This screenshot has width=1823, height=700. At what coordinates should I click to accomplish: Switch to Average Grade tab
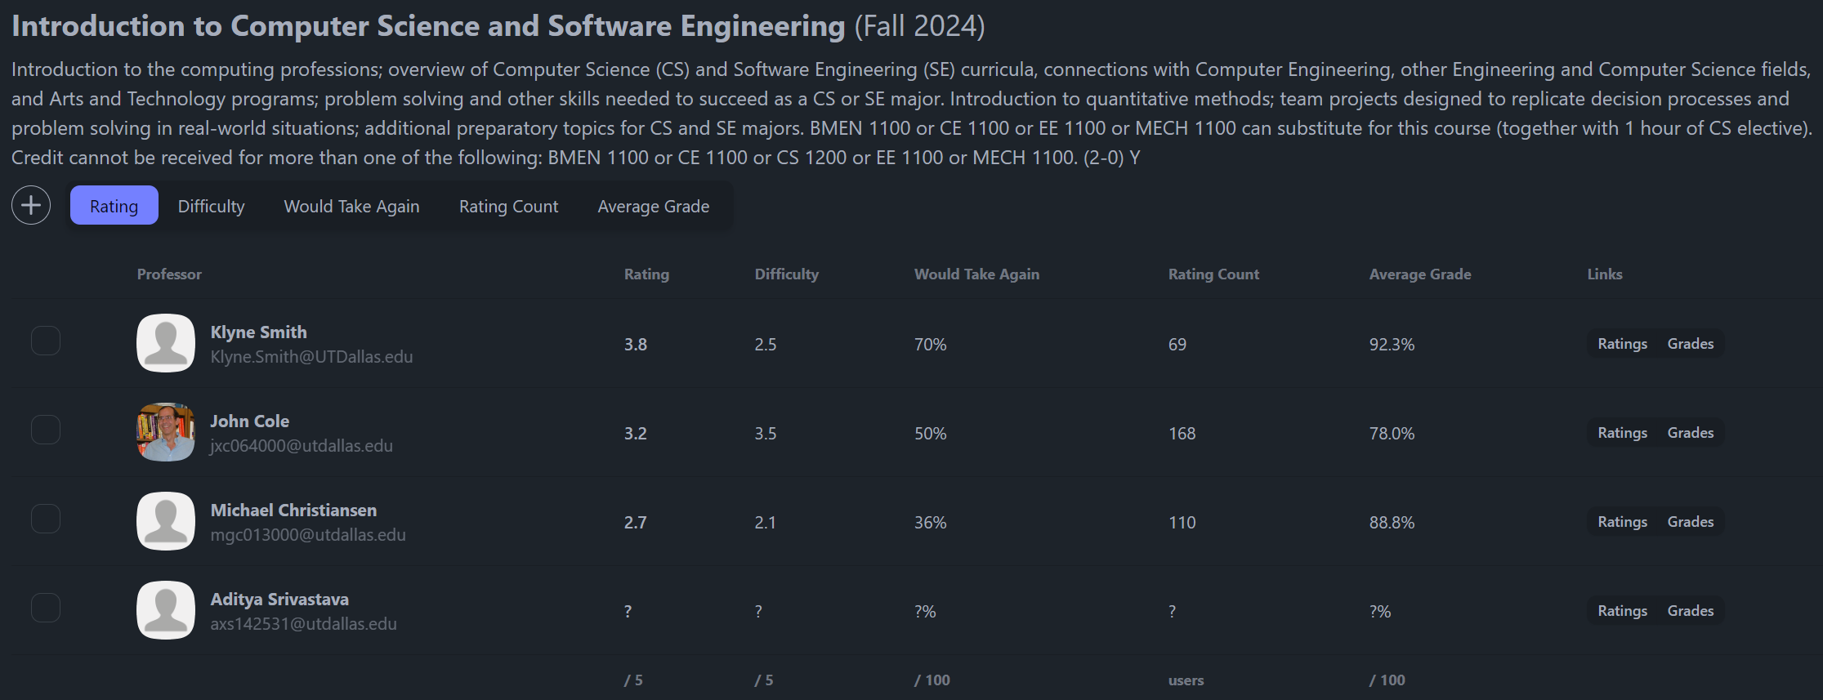coord(653,206)
